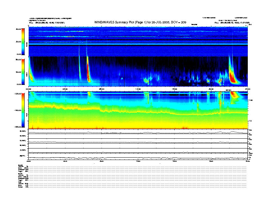
Task: Click the -140.00 label on TNR scale
Action: [x=18, y=110]
